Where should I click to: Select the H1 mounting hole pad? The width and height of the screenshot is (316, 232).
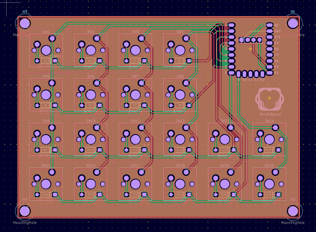coord(292,23)
